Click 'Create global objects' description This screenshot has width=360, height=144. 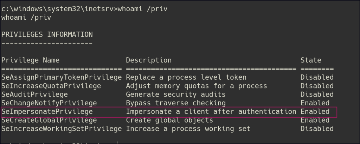pyautogui.click(x=169, y=120)
